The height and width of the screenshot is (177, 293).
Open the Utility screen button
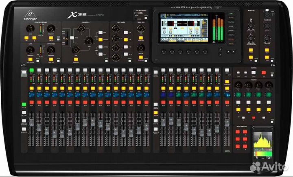(231, 44)
